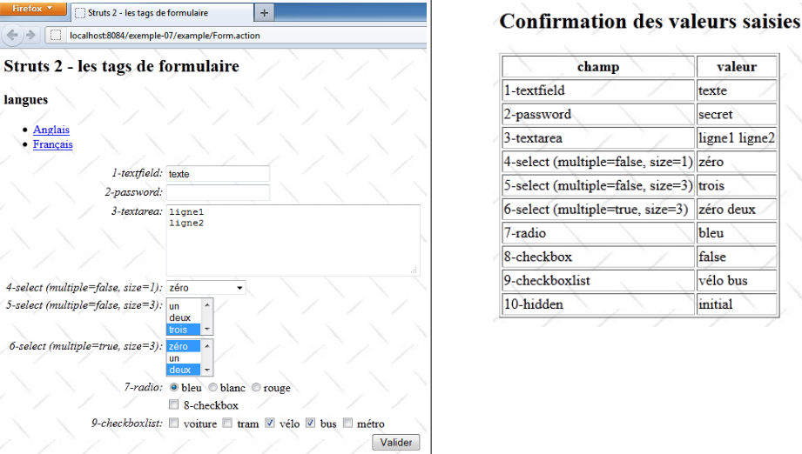Click the page icon in address bar

click(56, 36)
